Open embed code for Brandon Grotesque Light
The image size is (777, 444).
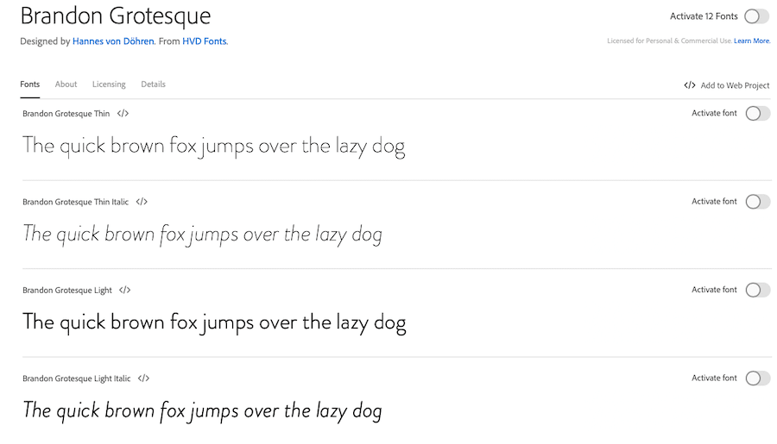tap(125, 291)
